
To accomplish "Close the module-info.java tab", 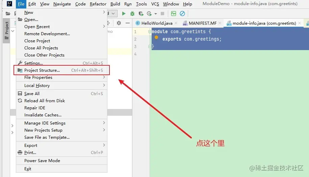I will tap(300, 23).
